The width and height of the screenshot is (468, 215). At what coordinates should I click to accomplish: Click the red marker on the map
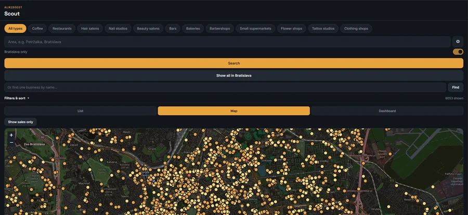pyautogui.click(x=189, y=176)
